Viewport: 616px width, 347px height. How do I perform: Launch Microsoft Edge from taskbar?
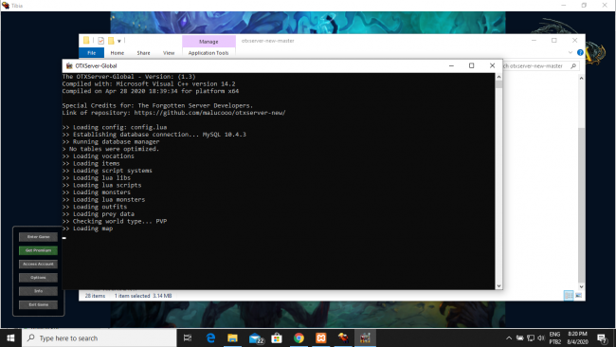point(210,338)
